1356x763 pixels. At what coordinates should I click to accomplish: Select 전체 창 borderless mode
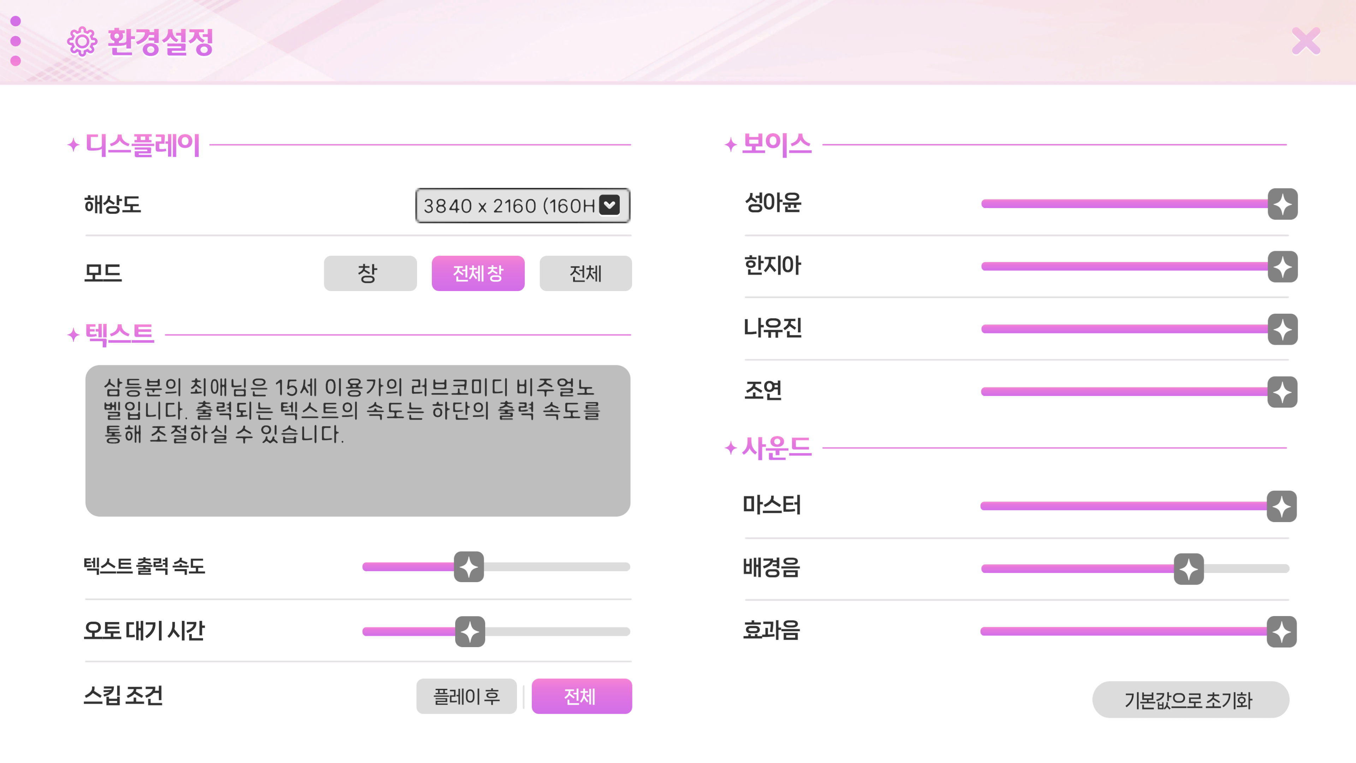[478, 273]
